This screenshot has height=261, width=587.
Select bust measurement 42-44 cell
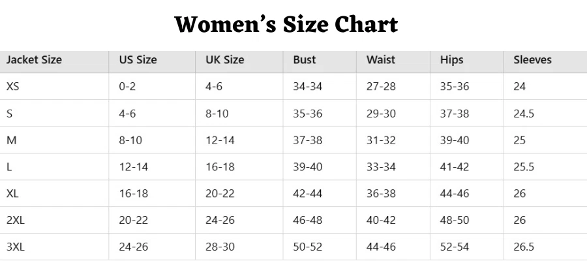(307, 194)
